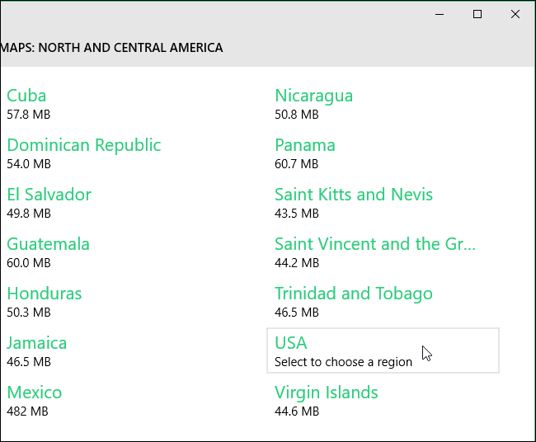Viewport: 536px width, 442px height.
Task: Download the Virgin Islands map
Action: 327,393
